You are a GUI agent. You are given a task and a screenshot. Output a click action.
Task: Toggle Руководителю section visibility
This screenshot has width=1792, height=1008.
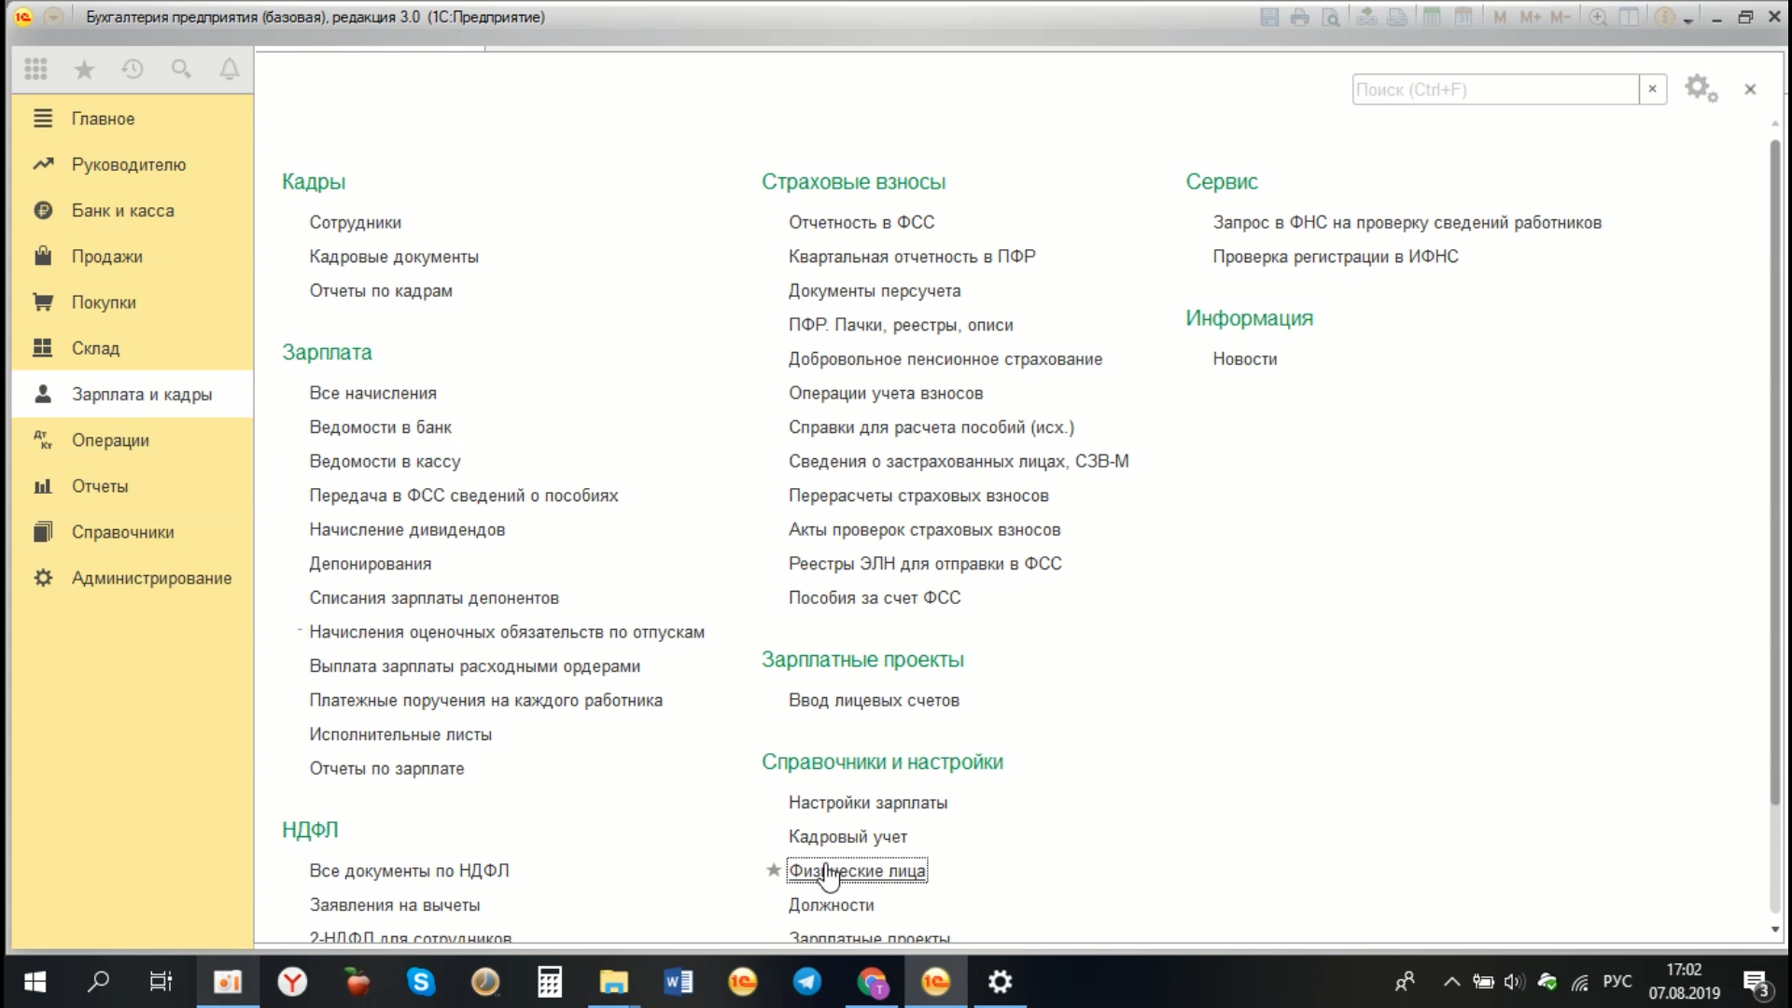click(x=128, y=163)
